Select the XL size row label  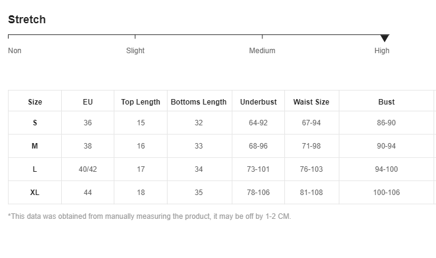pyautogui.click(x=35, y=193)
